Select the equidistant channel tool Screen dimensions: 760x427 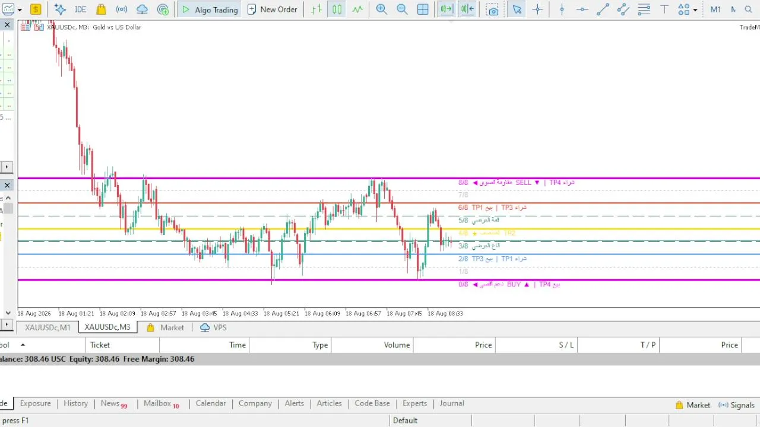pyautogui.click(x=623, y=9)
